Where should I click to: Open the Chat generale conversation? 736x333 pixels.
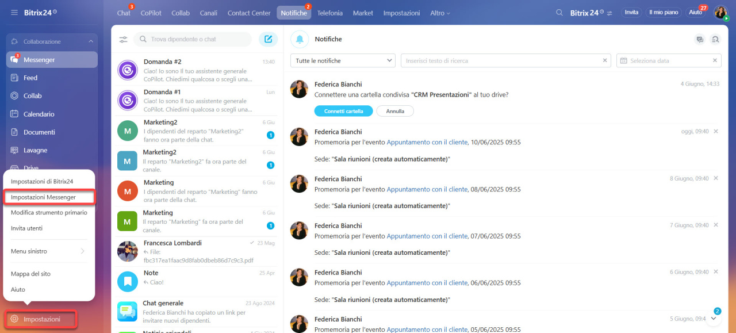tap(197, 312)
